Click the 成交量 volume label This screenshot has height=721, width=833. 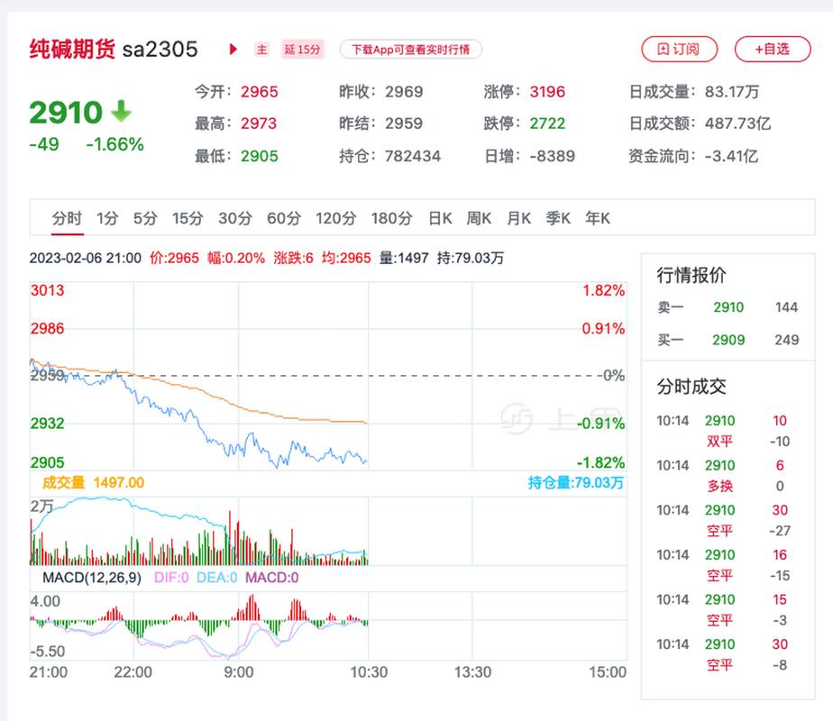[x=62, y=483]
